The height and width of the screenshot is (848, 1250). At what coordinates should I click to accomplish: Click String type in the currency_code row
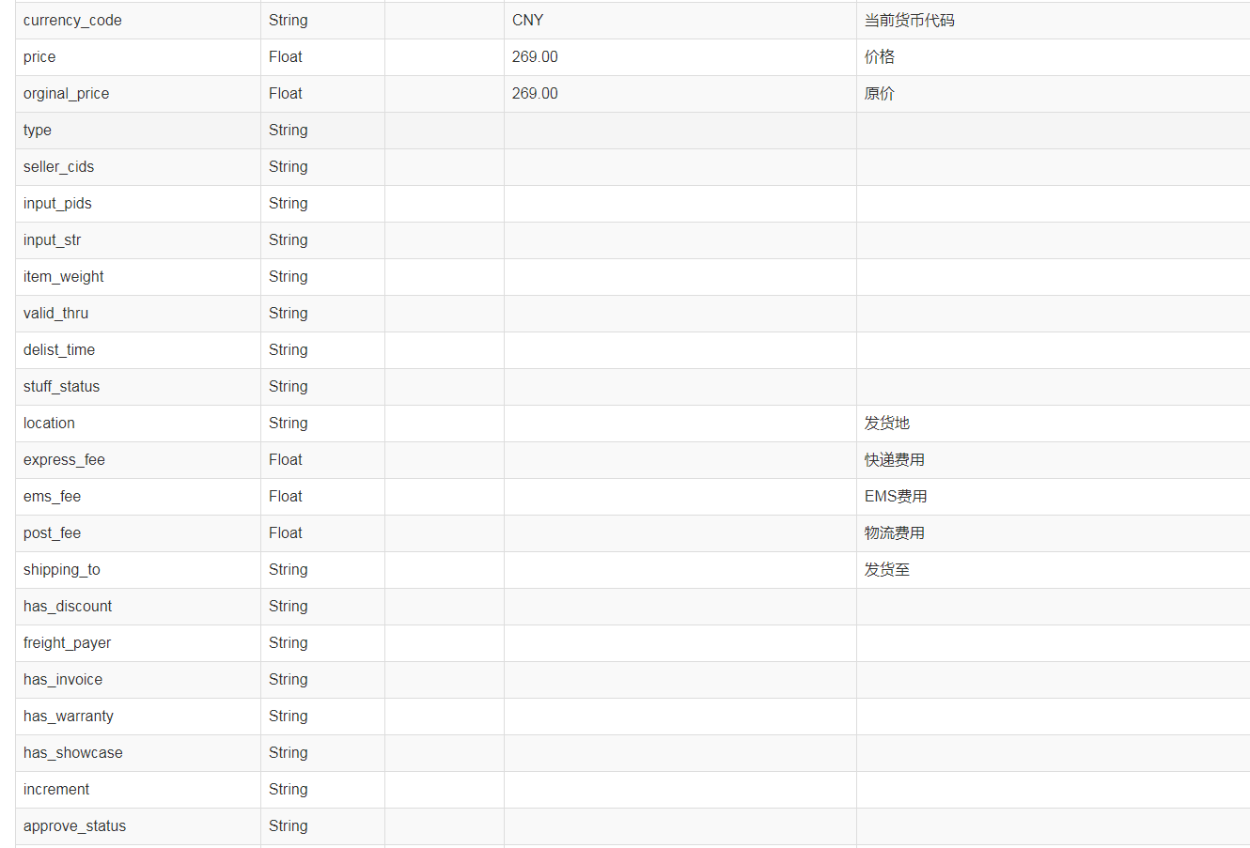coord(289,21)
